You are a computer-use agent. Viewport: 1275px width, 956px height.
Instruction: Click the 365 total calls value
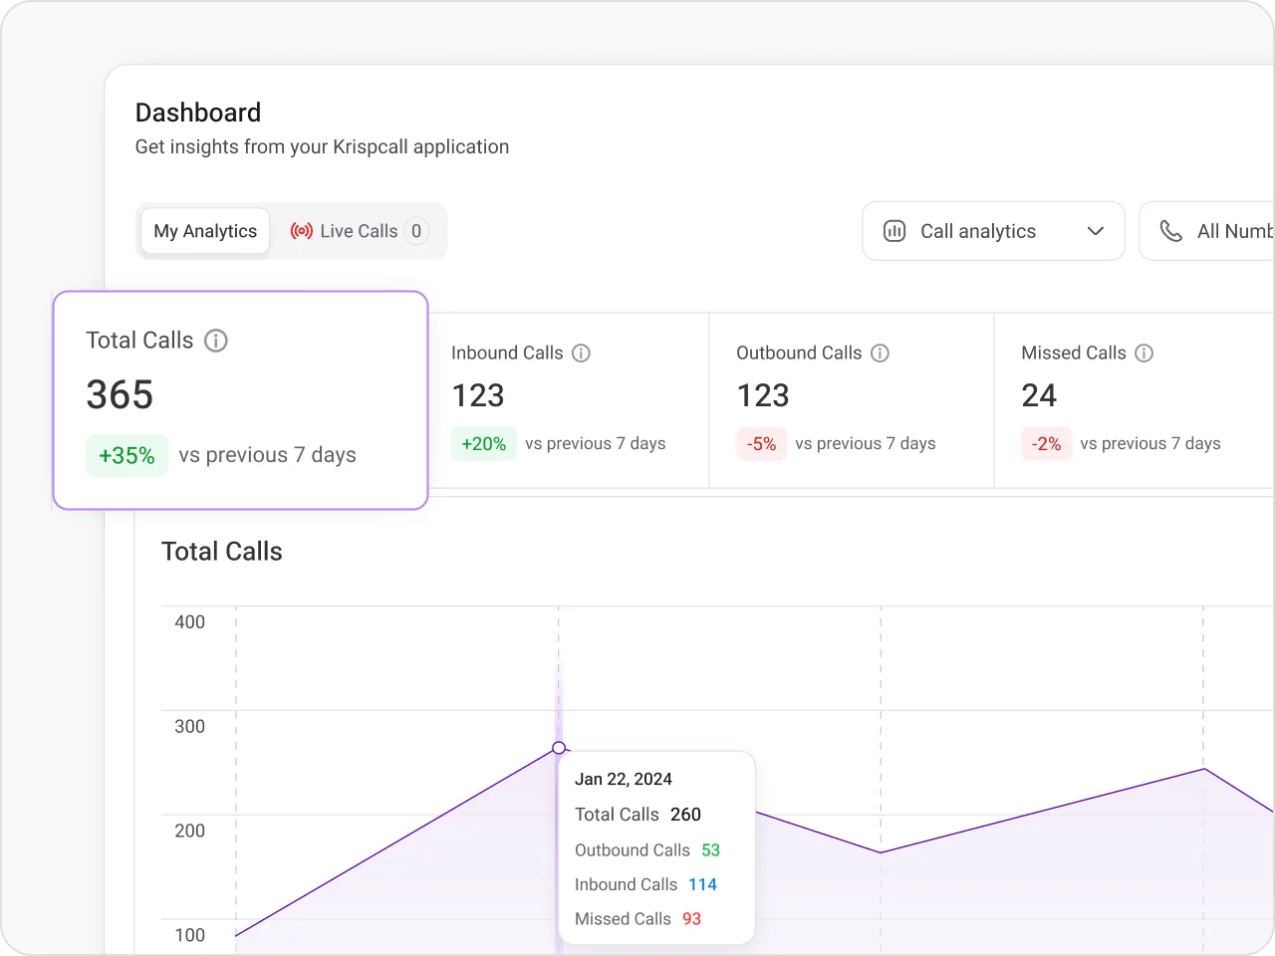(120, 395)
